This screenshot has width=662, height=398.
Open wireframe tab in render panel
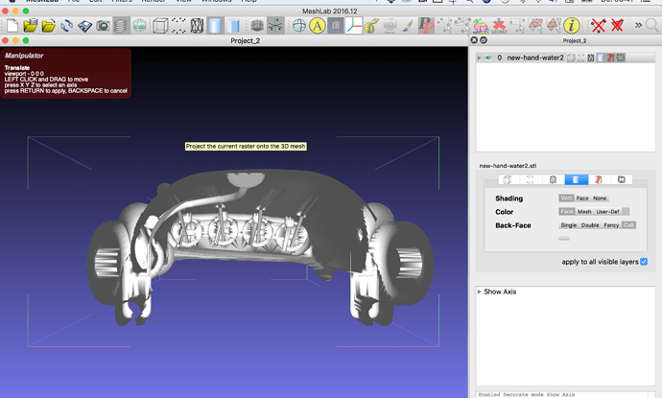point(553,179)
